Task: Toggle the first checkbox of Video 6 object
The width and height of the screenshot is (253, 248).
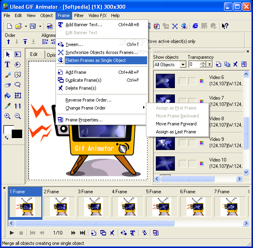Action: (x=183, y=81)
